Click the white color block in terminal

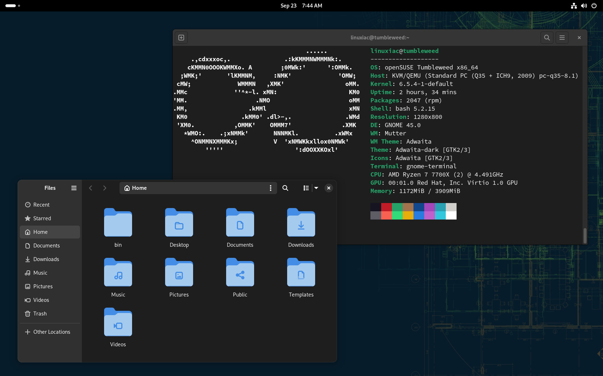tap(451, 215)
